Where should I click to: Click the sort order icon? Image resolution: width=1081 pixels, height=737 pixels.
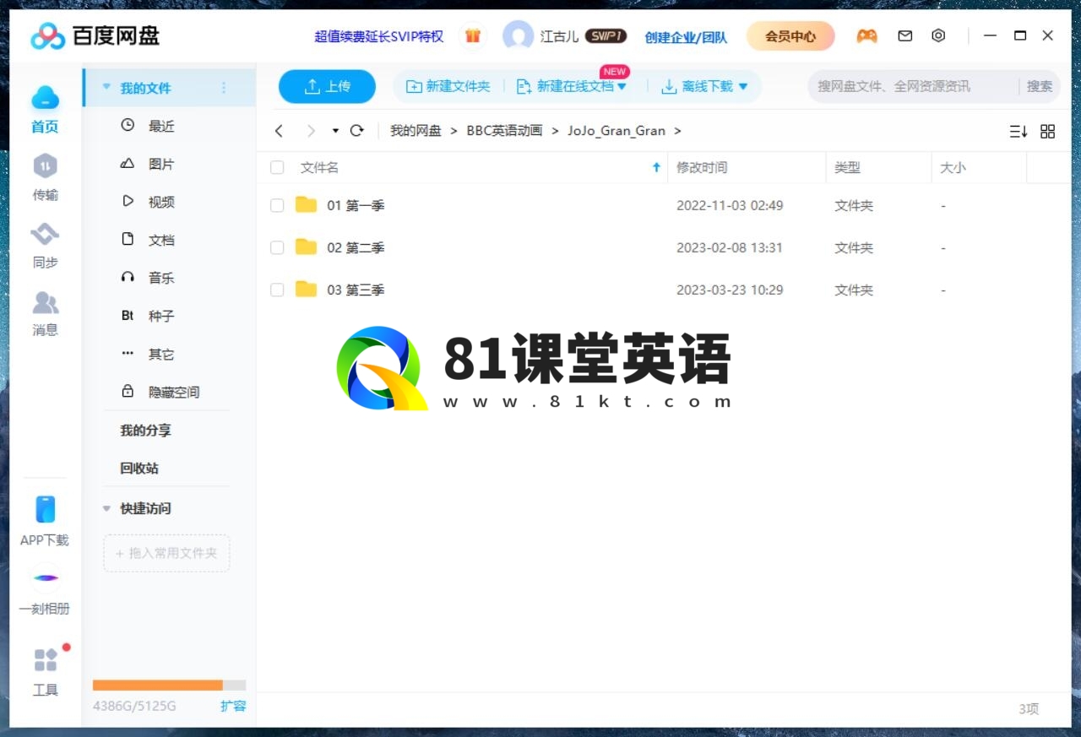click(x=1019, y=131)
